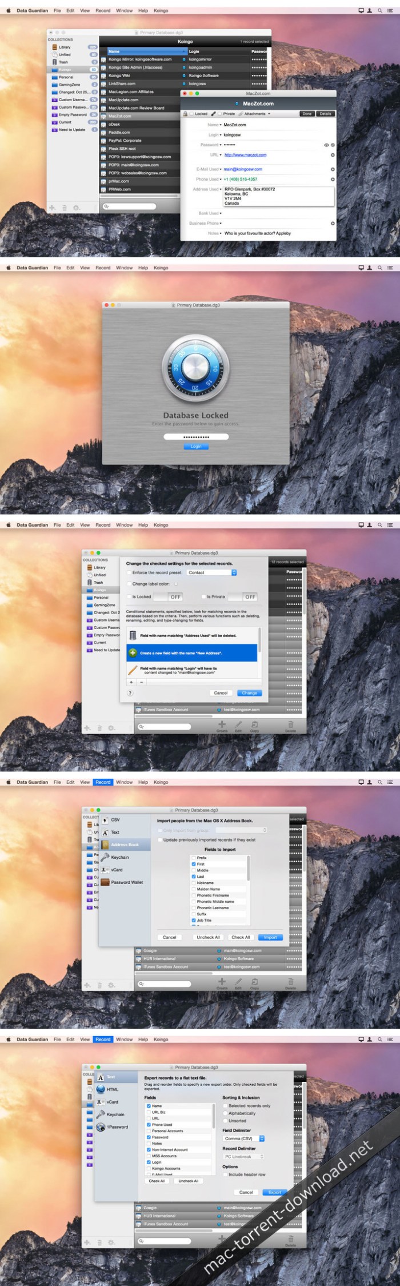
Task: Select pencil rule changing Login content
Action: point(193,670)
